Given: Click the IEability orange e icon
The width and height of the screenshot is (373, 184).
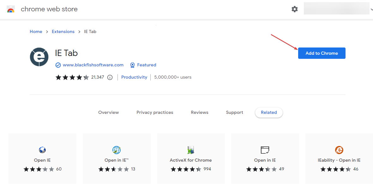Looking at the screenshot, I should (339, 150).
